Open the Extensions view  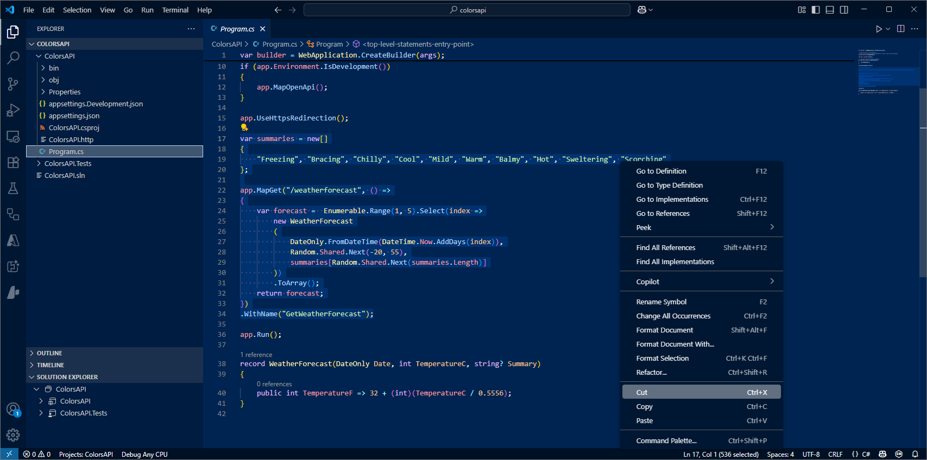pos(13,162)
